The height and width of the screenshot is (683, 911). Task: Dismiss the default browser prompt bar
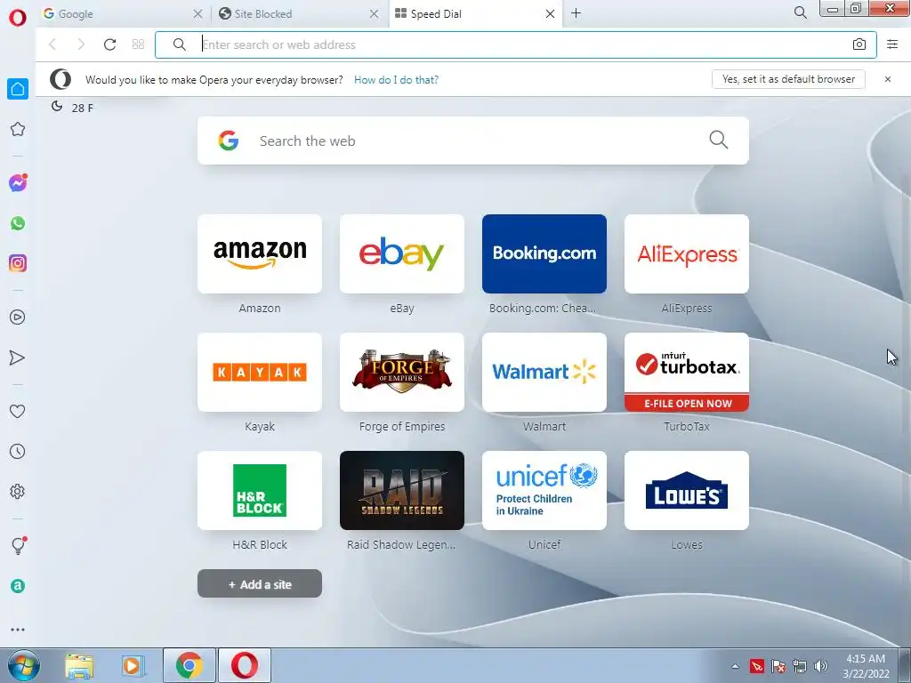[888, 79]
